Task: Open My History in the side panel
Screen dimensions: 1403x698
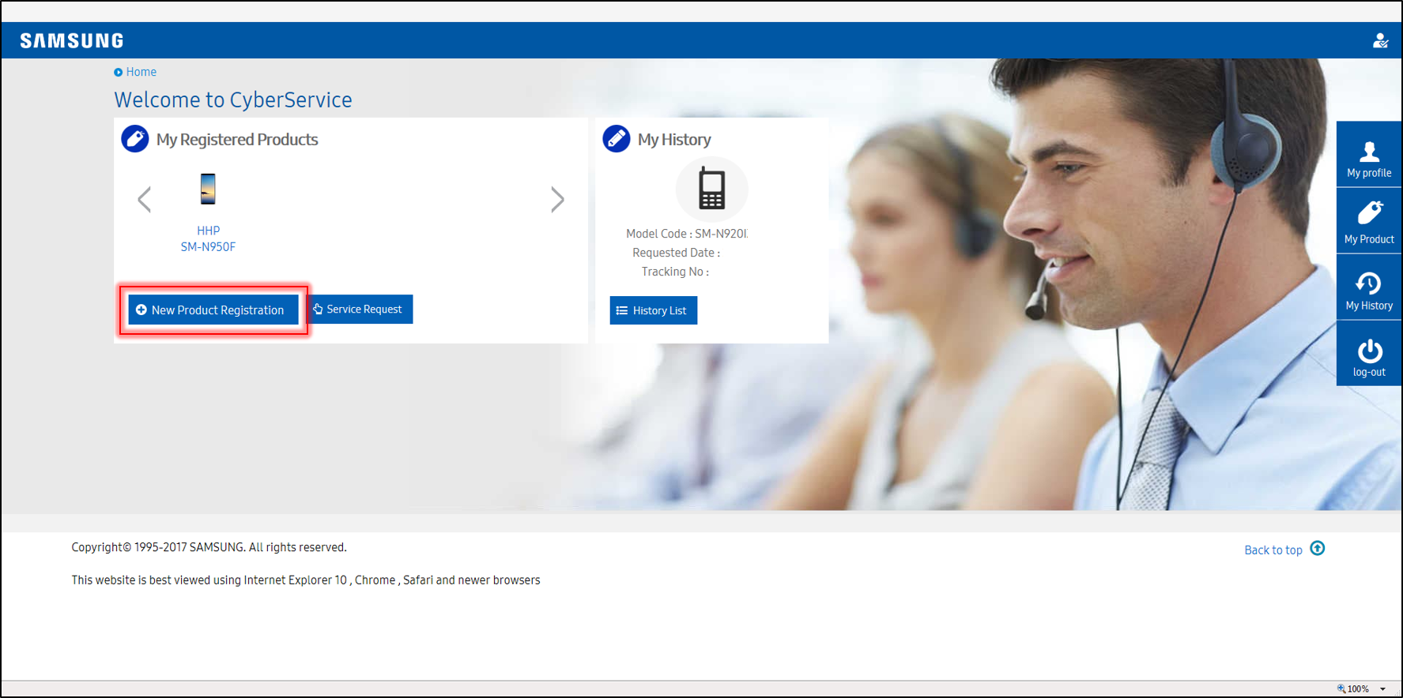Action: [1369, 287]
